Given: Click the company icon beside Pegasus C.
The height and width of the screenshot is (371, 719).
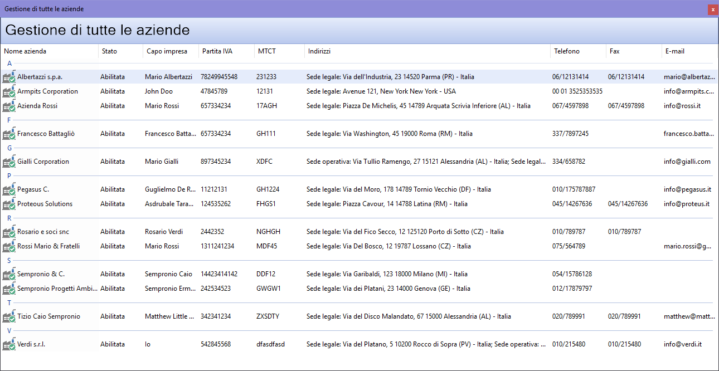Looking at the screenshot, I should point(9,190).
